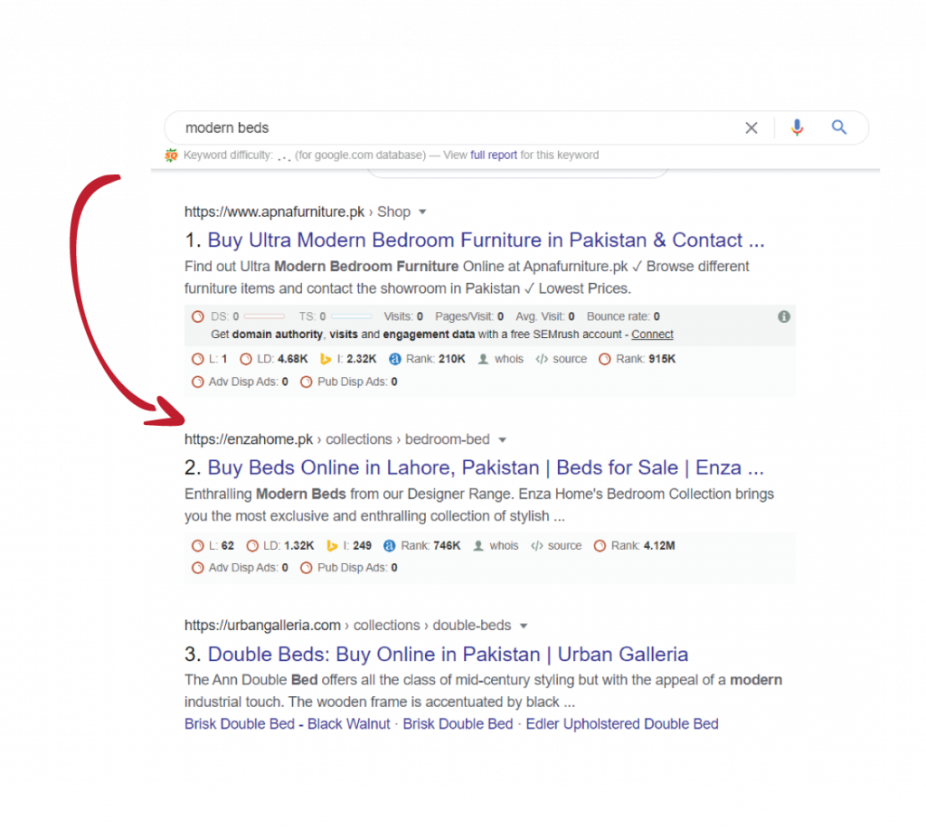Click Bing index 2.32K parameter icon
Image resolution: width=926 pixels, height=830 pixels.
point(325,359)
